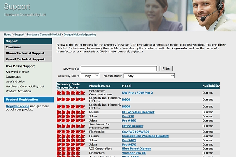Open the DW Pro 1/DW Pro 2 model link

(137, 93)
